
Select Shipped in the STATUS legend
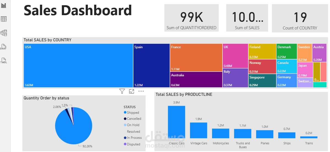(x=133, y=113)
